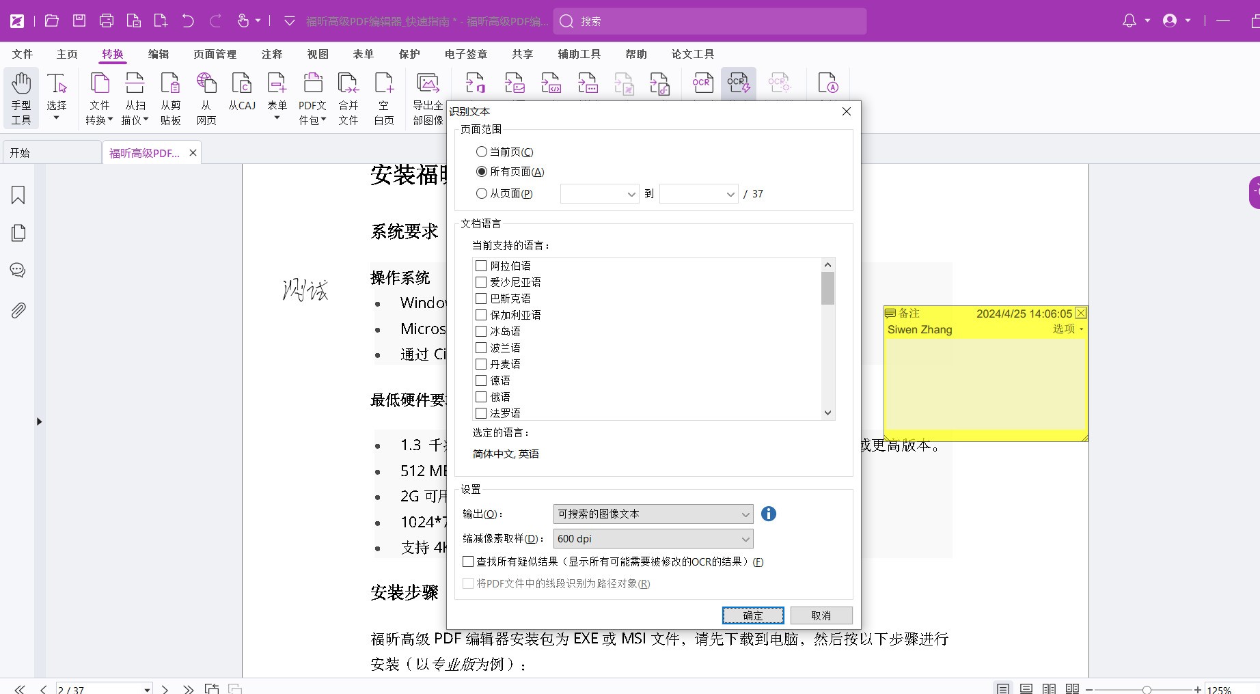Select the Hand tool (手型工具)
The height and width of the screenshot is (694, 1260).
pos(20,98)
